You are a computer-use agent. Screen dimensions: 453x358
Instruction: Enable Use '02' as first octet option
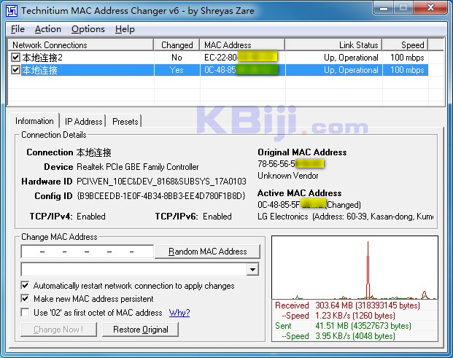point(26,313)
